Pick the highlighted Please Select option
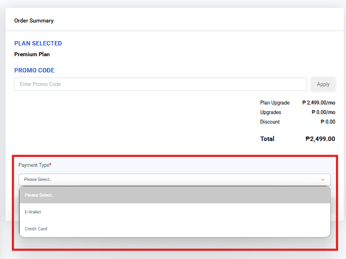The width and height of the screenshot is (346, 259). pos(39,195)
